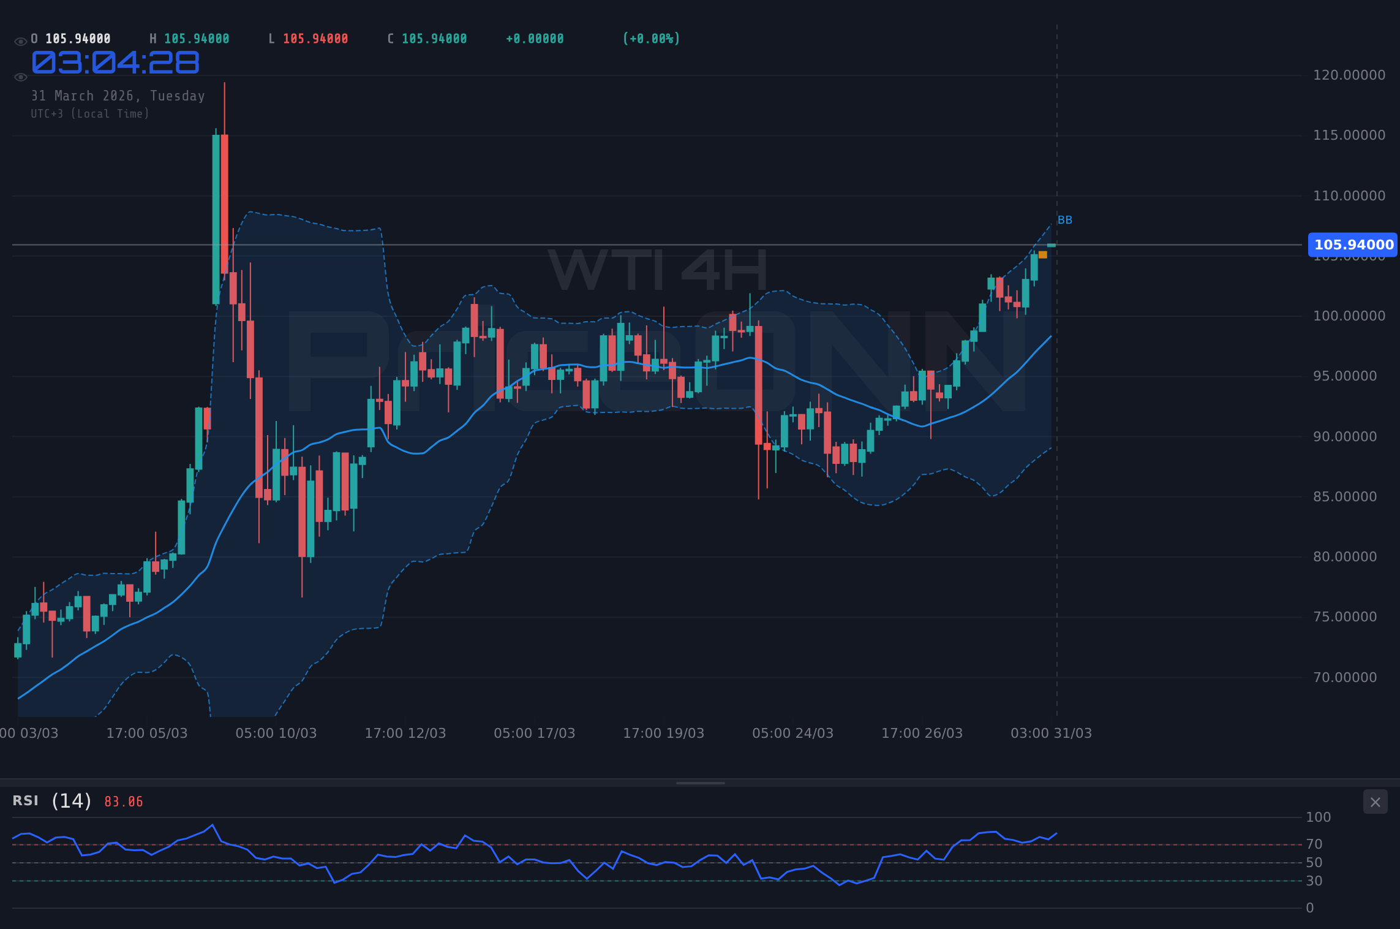1400x929 pixels.
Task: Select the Low value L 105.94000
Action: (x=309, y=38)
